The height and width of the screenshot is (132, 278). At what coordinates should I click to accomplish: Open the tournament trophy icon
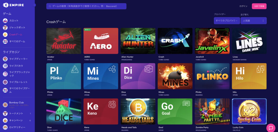(x=5, y=113)
